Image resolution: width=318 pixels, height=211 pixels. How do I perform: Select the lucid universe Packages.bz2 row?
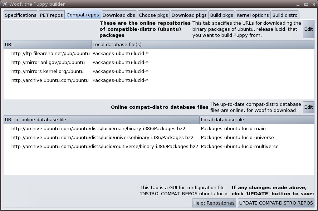coord(102,138)
